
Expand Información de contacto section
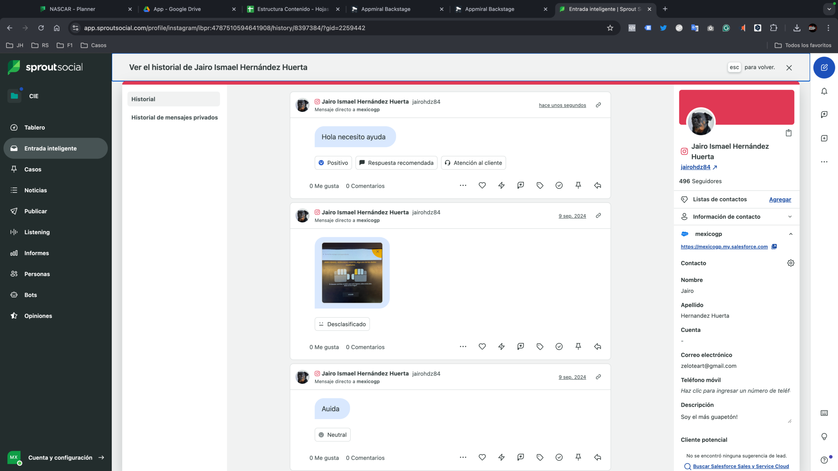coord(737,217)
